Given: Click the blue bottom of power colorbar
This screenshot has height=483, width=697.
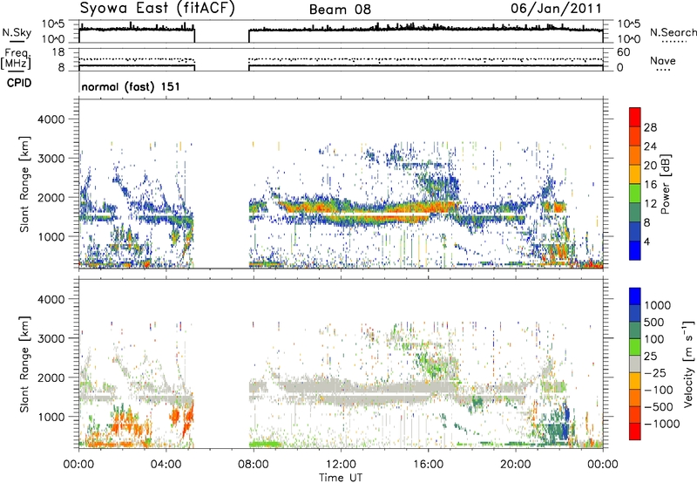Looking at the screenshot, I should 635,251.
